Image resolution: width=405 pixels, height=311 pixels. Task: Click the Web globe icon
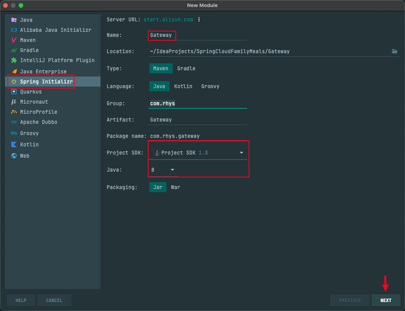14,156
